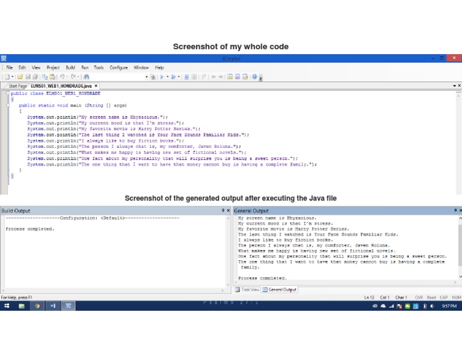This screenshot has height=357, width=462.
Task: Click the Undo toolbar icon
Action: (62, 77)
